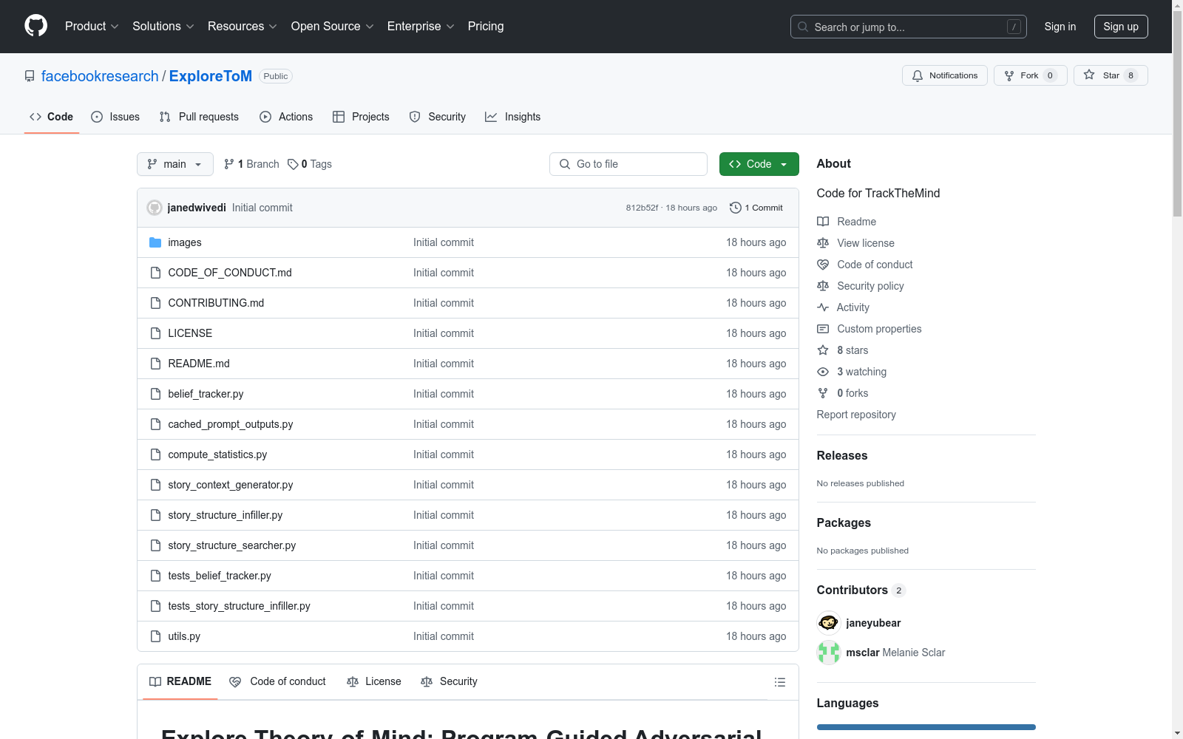Viewport: 1183px width, 739px height.
Task: Click the CONTRIBUTING.md file icon
Action: (155, 303)
